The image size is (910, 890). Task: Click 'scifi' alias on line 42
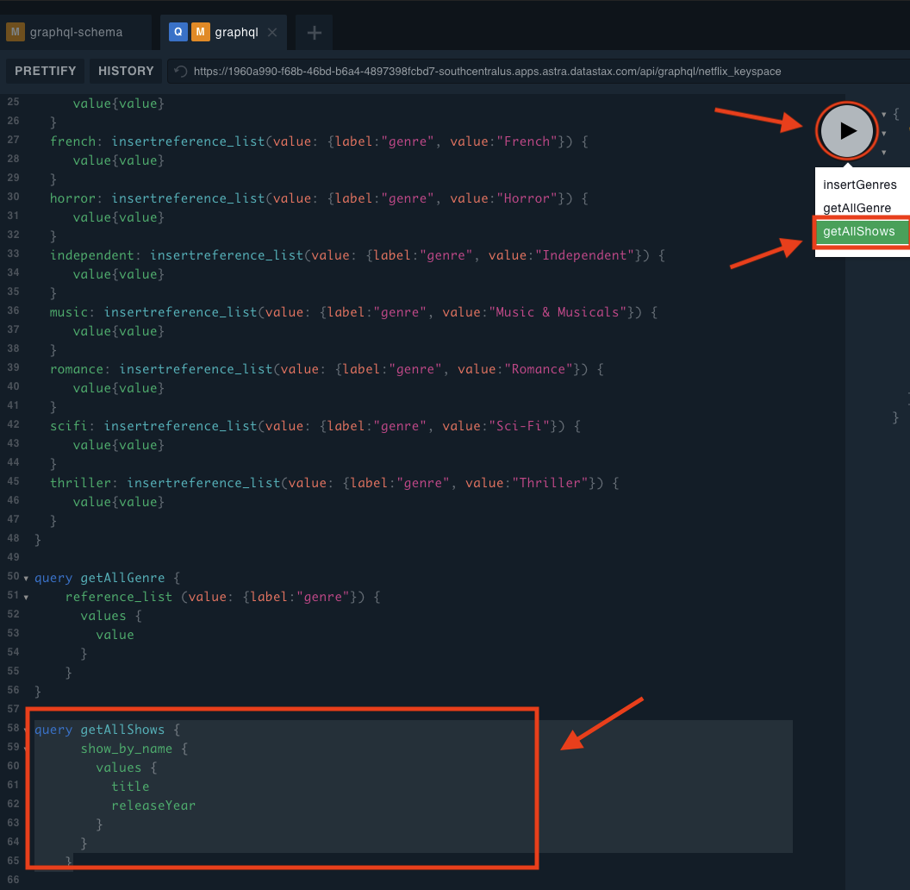pos(68,426)
